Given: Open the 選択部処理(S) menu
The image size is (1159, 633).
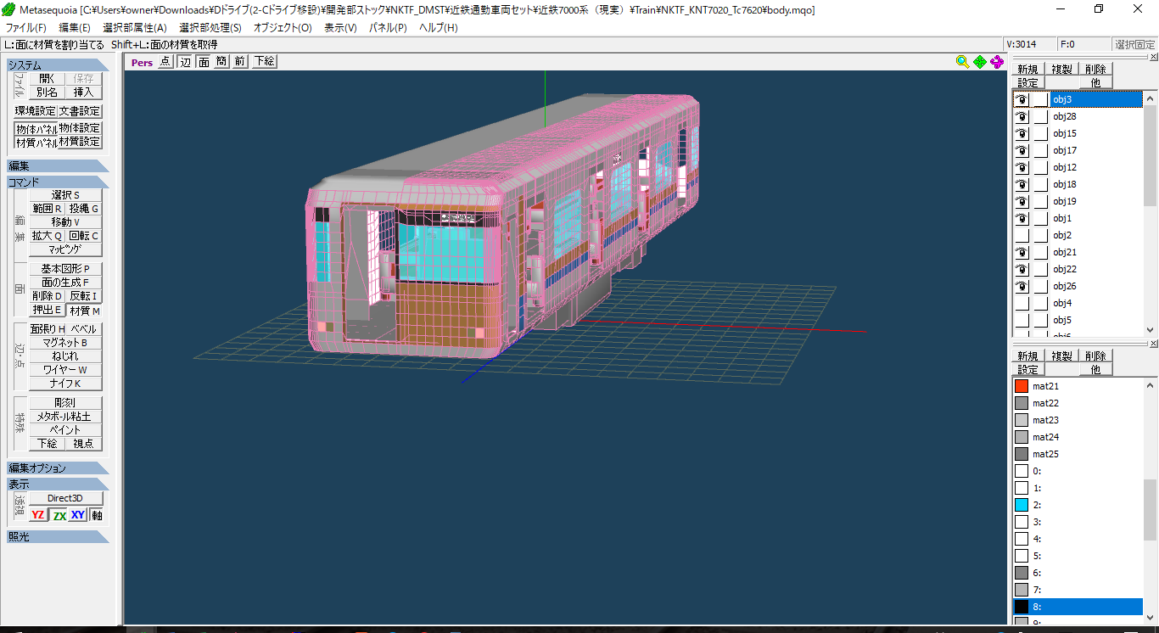Looking at the screenshot, I should (210, 28).
